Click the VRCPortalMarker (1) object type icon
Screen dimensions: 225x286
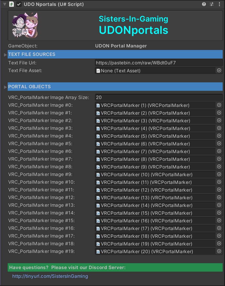[98, 105]
